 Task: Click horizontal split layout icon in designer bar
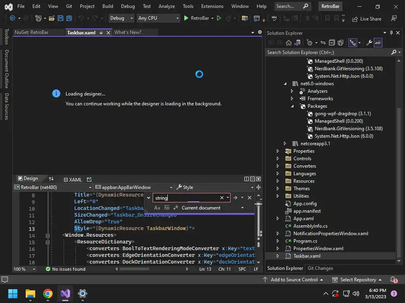(252, 179)
